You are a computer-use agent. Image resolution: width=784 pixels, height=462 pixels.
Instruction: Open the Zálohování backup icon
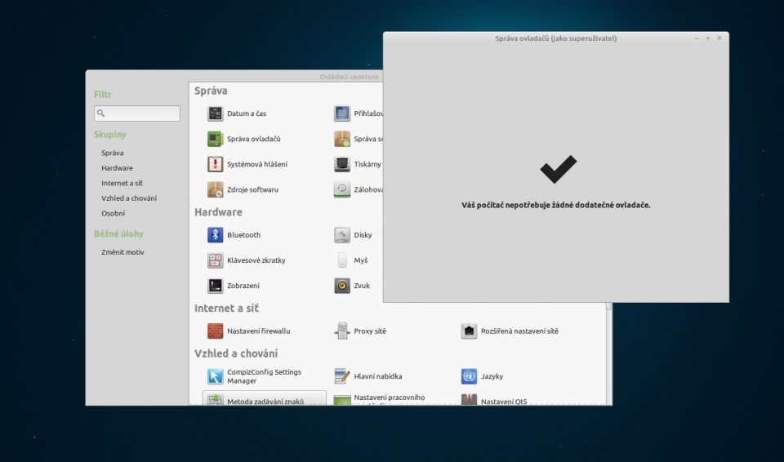click(342, 189)
